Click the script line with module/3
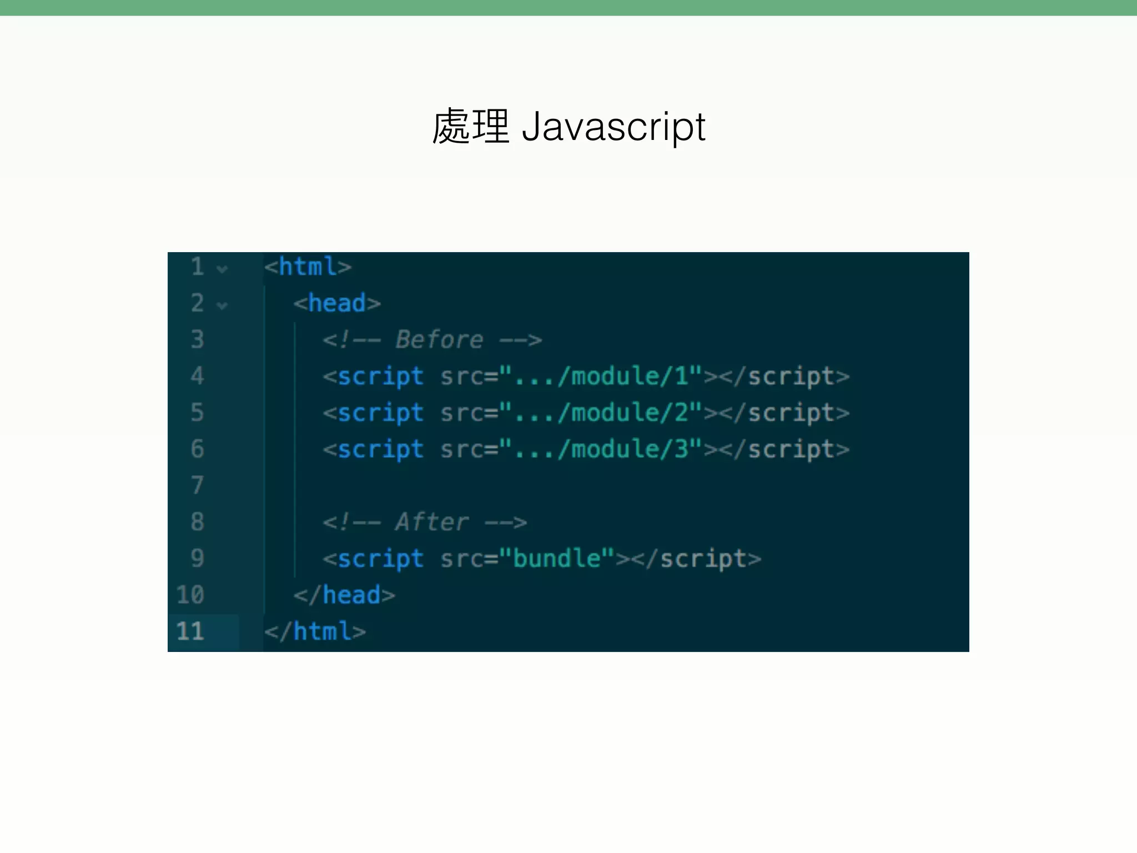Screen dimensions: 1137x853 586,449
